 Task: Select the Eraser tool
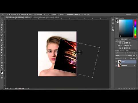[x=2, y=45]
